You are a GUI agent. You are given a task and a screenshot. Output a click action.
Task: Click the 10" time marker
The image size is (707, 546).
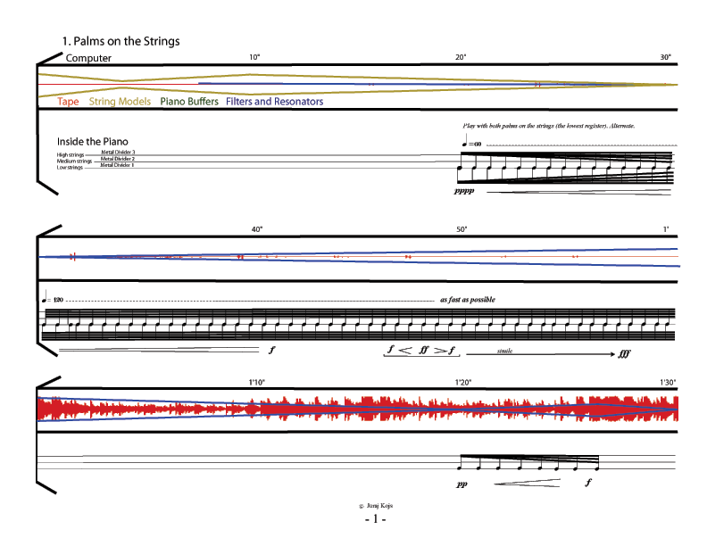254,58
